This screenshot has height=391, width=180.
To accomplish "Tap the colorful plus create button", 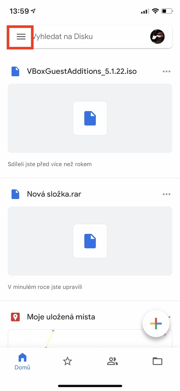I will [156, 324].
